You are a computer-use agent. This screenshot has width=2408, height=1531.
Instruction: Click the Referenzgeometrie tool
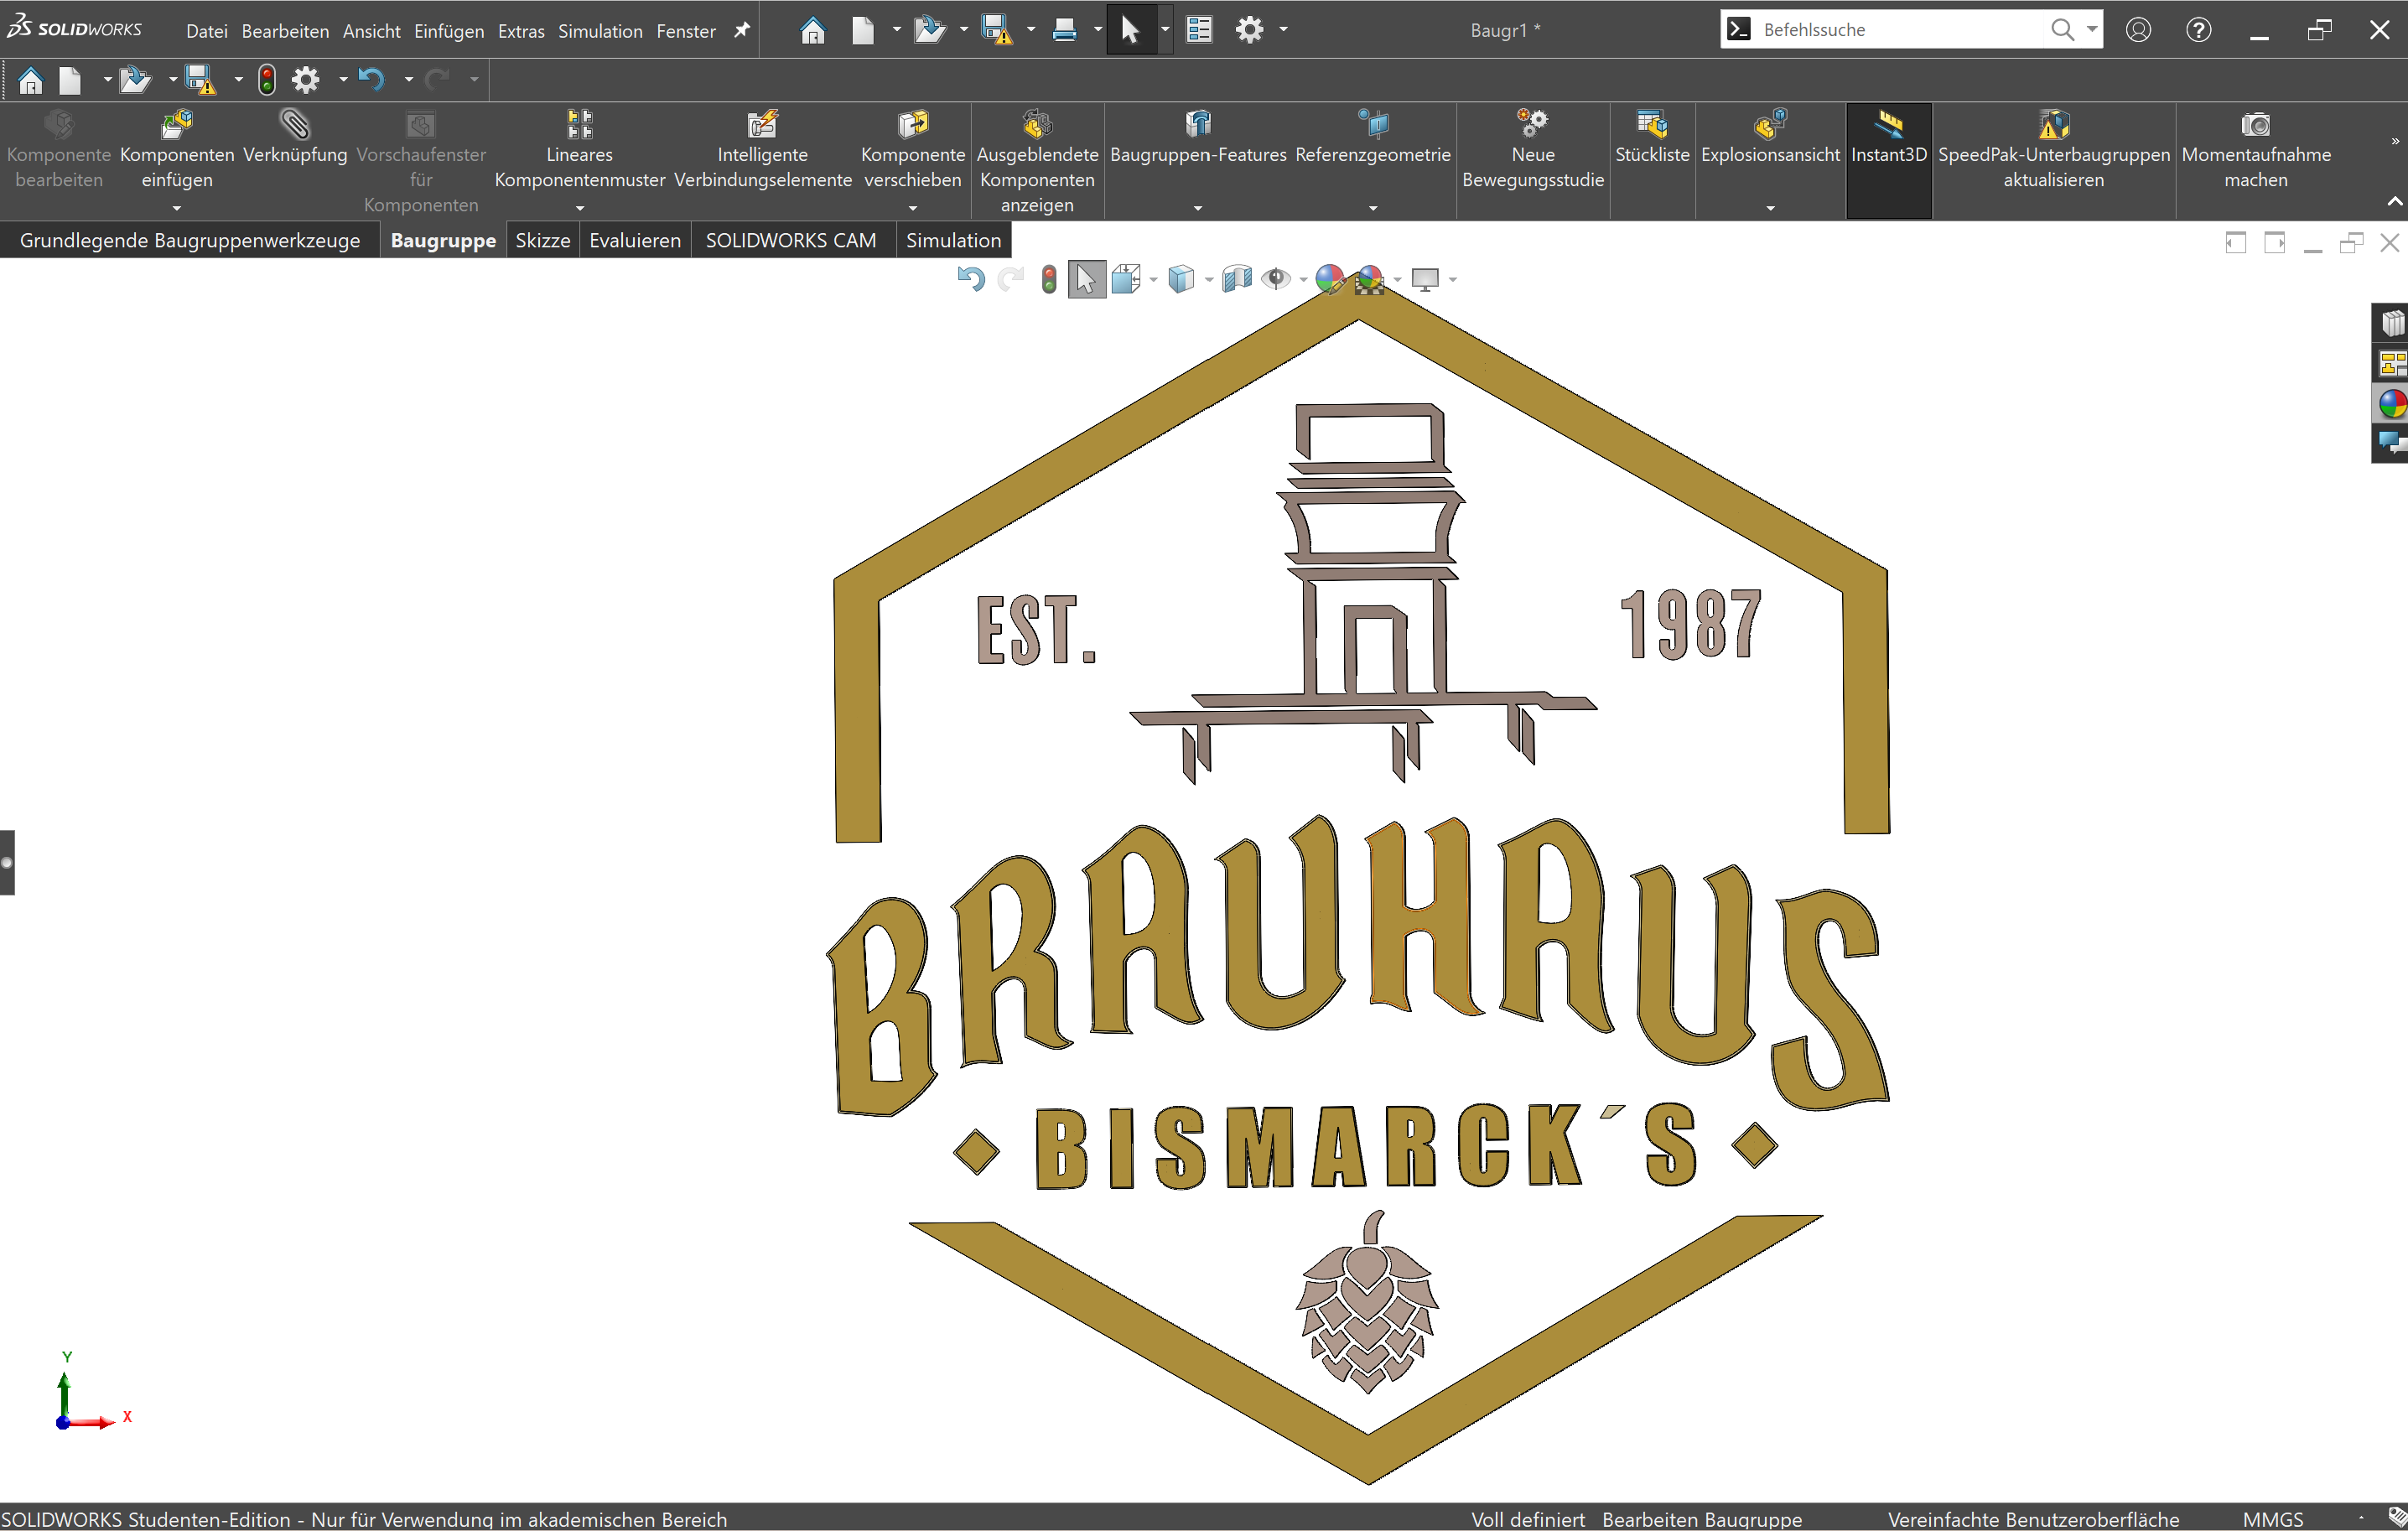(x=1373, y=137)
